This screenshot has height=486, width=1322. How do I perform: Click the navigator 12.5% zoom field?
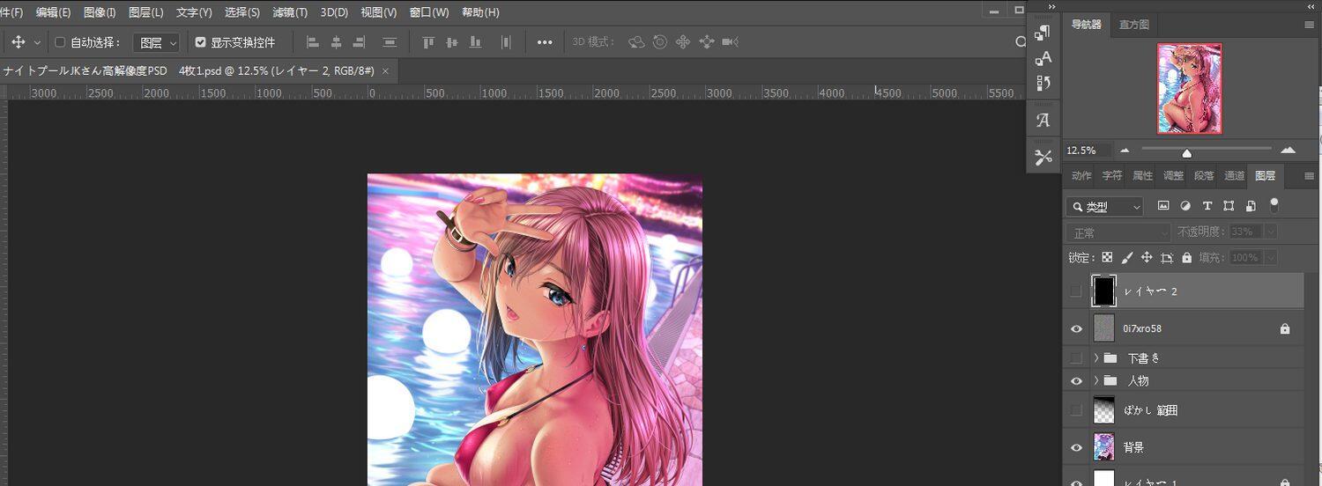(x=1088, y=151)
